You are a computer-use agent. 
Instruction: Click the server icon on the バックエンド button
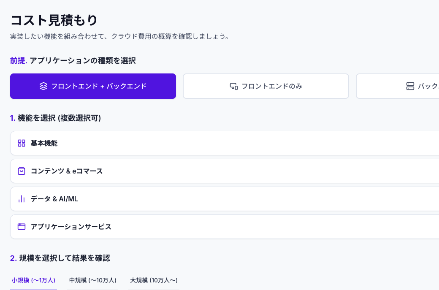pyautogui.click(x=410, y=86)
